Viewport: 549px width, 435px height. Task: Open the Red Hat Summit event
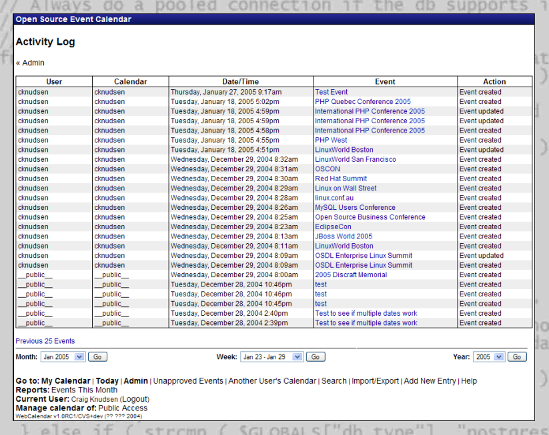(x=341, y=179)
